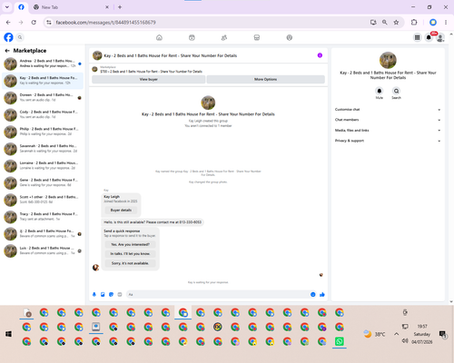Click the sticker icon in composer
Image resolution: width=454 pixels, height=363 pixels.
pyautogui.click(x=111, y=294)
